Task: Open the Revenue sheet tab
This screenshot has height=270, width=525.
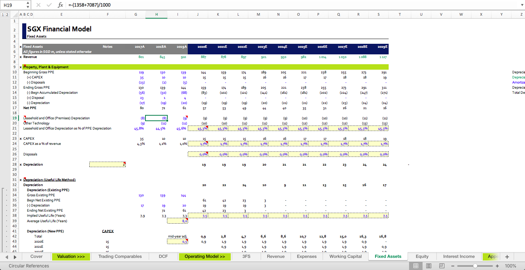Action: pos(276,256)
